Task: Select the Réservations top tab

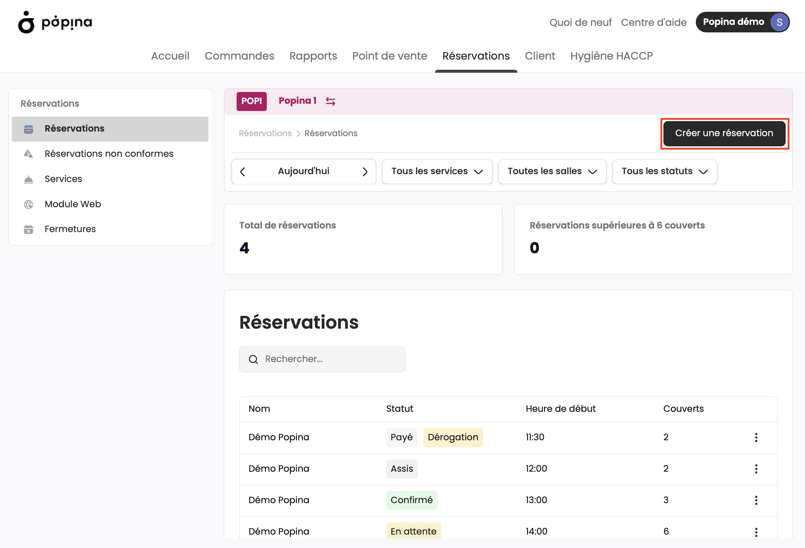Action: coord(476,56)
